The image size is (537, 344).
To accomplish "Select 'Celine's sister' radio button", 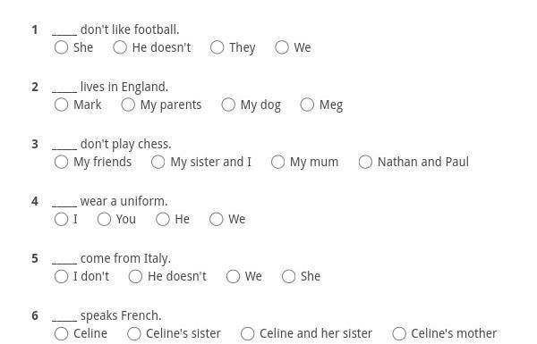I will [x=134, y=333].
